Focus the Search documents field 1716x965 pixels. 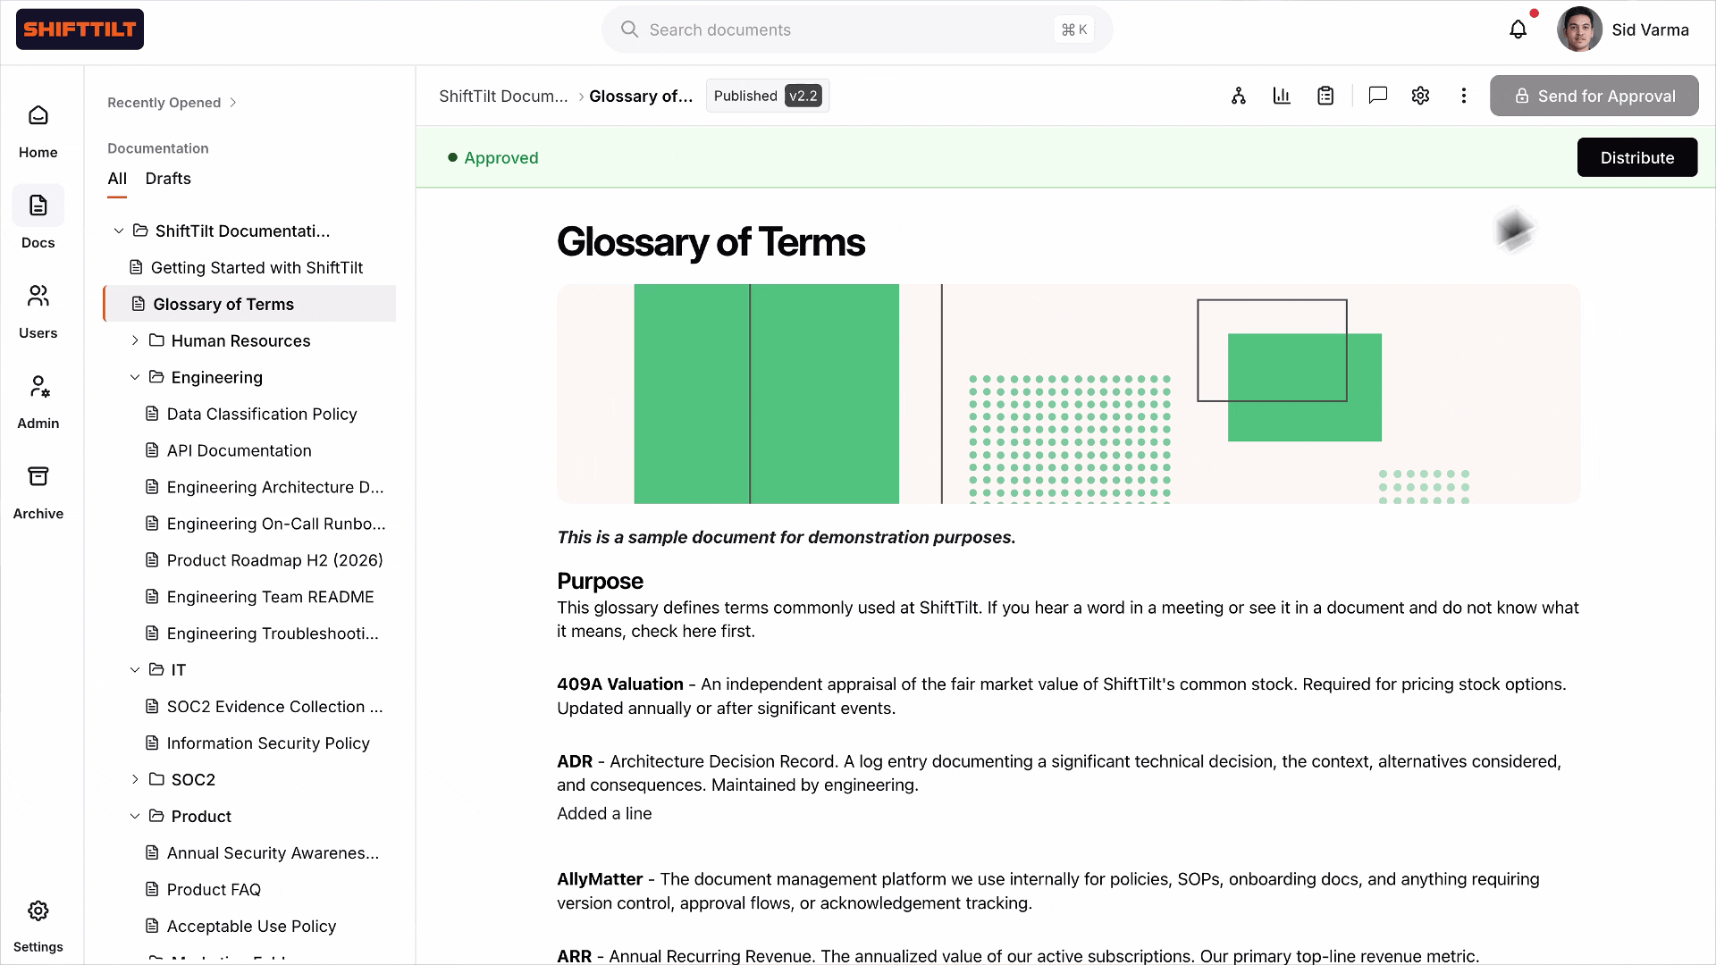[x=856, y=29]
